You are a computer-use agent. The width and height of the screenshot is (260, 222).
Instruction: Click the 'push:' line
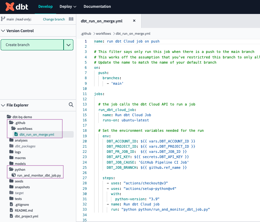[104, 73]
